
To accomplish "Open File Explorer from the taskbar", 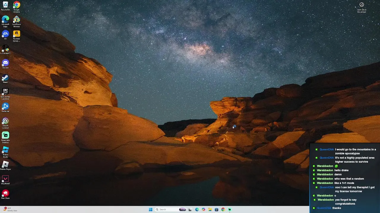I will pos(210,209).
